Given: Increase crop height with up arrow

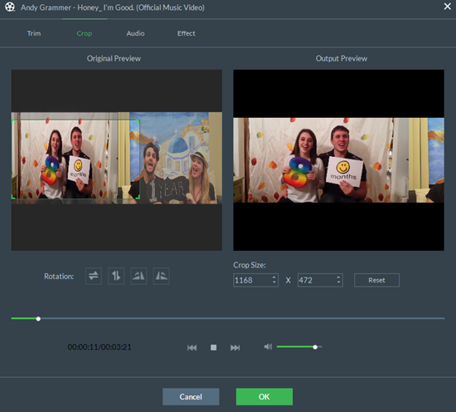Looking at the screenshot, I should (338, 277).
